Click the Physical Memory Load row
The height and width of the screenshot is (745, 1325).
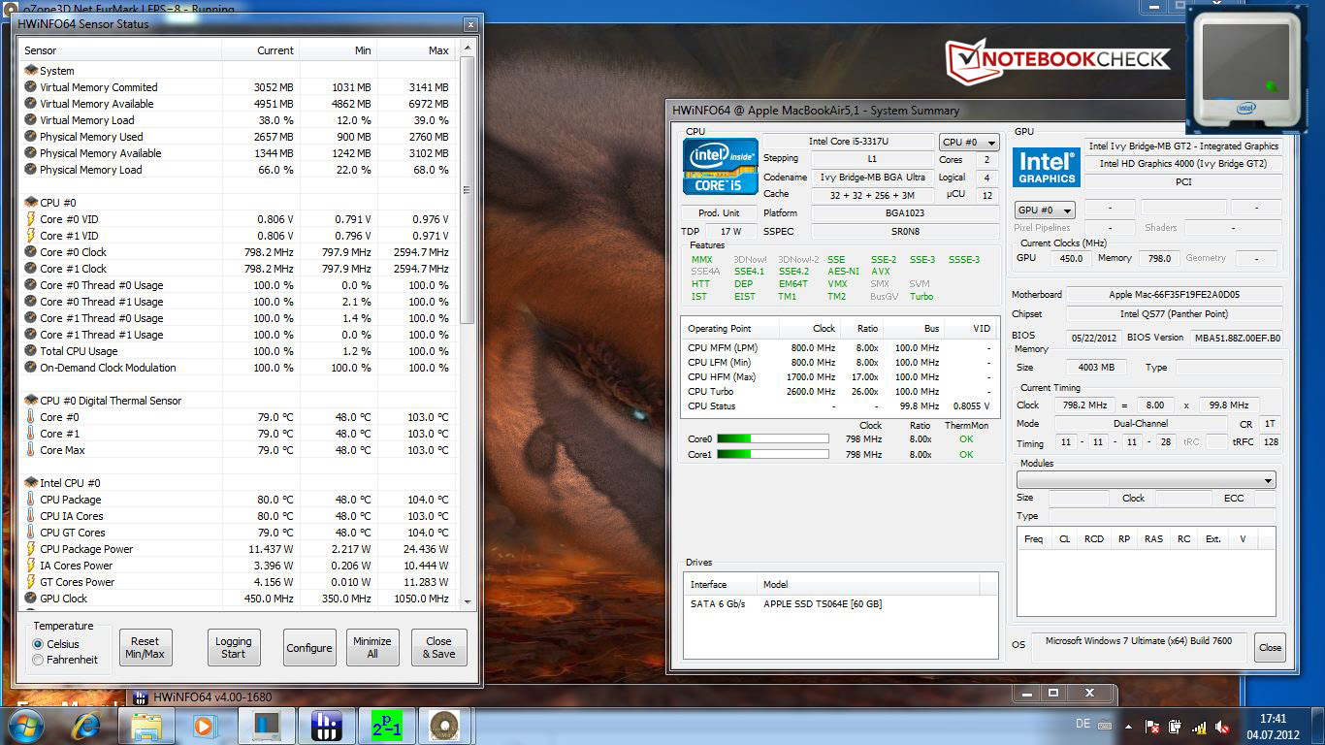tap(238, 170)
